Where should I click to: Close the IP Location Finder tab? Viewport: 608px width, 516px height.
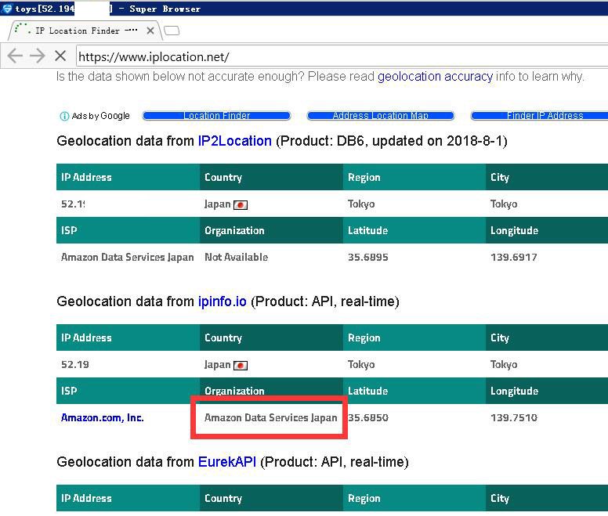(151, 31)
